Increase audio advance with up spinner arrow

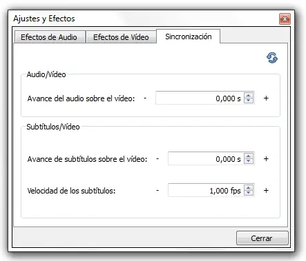(x=249, y=95)
